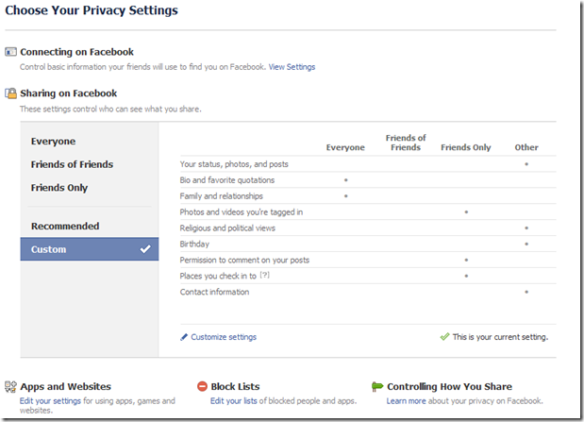Click the Contact information row

[x=368, y=292]
